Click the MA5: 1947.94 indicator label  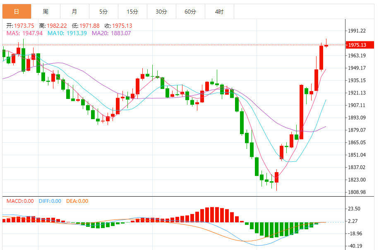24,33
